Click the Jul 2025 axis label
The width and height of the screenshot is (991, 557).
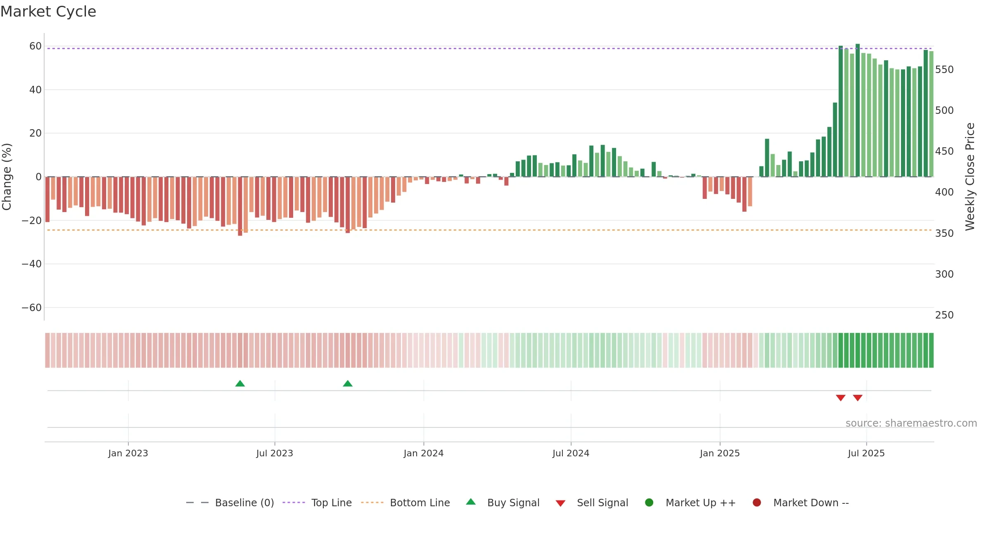(x=866, y=453)
